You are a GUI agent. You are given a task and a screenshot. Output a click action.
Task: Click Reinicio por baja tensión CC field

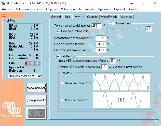[x=101, y=44]
